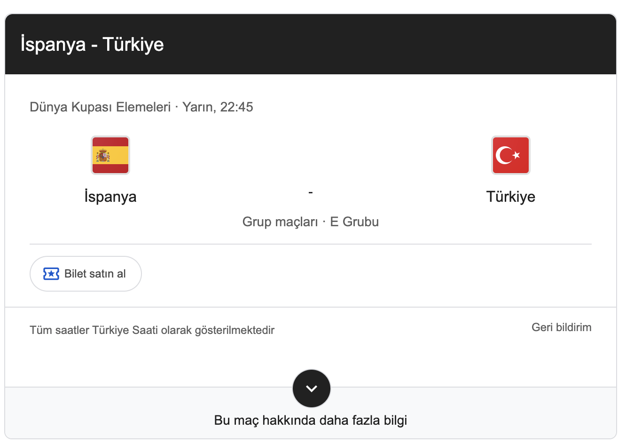Open the 'Geri bildirim' feedback link
This screenshot has width=626, height=444.
561,327
